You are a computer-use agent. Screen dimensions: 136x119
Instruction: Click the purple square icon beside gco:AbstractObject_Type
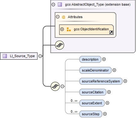(x=60, y=5)
